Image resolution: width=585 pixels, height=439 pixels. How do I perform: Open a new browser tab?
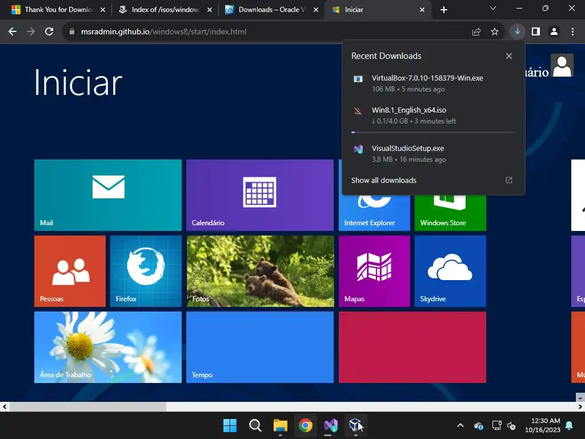443,10
